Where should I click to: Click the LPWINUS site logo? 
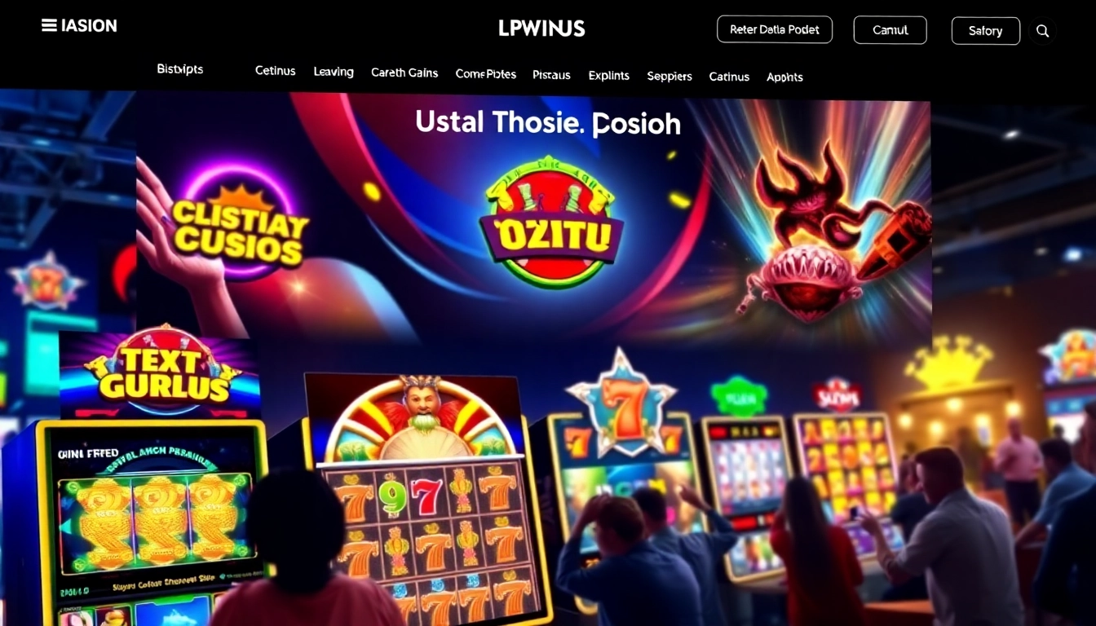tap(541, 29)
